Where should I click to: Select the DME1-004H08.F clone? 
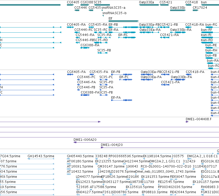tap(187, 122)
